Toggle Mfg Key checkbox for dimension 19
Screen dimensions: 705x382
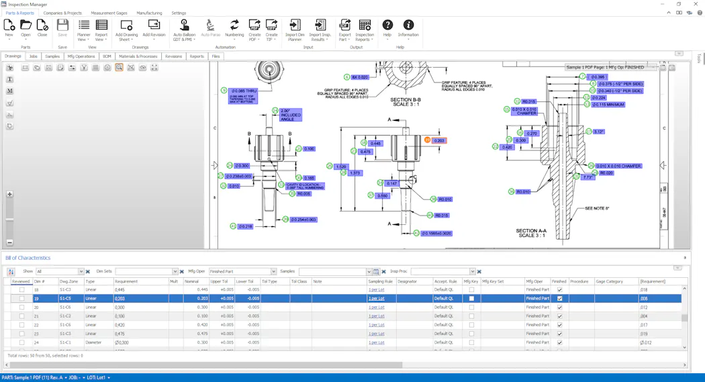pyautogui.click(x=471, y=298)
